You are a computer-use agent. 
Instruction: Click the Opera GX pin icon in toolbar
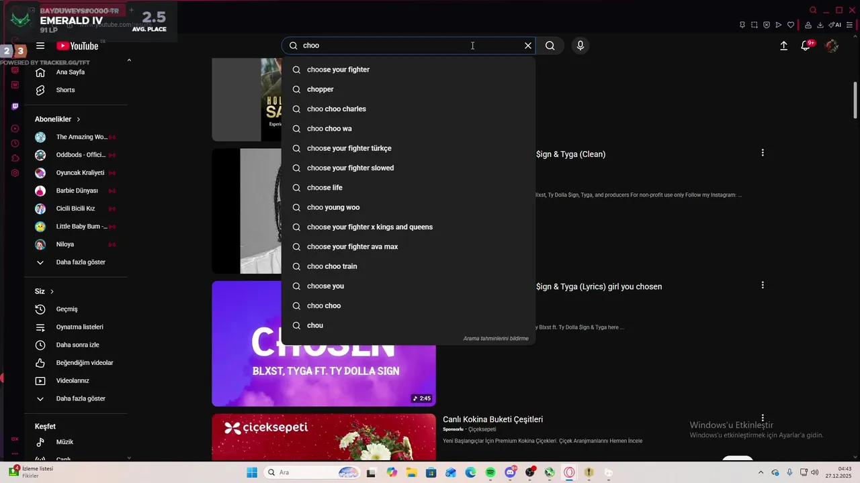742,25
